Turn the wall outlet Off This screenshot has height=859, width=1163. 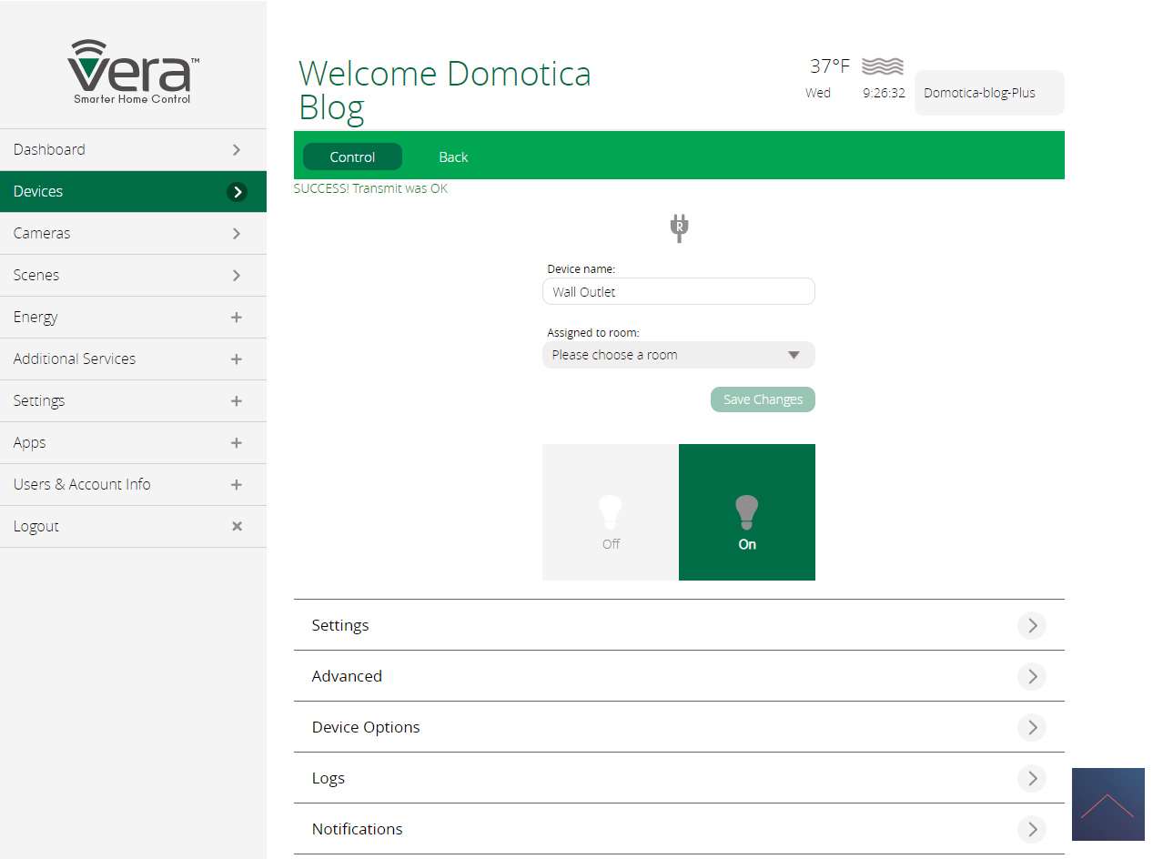[611, 512]
